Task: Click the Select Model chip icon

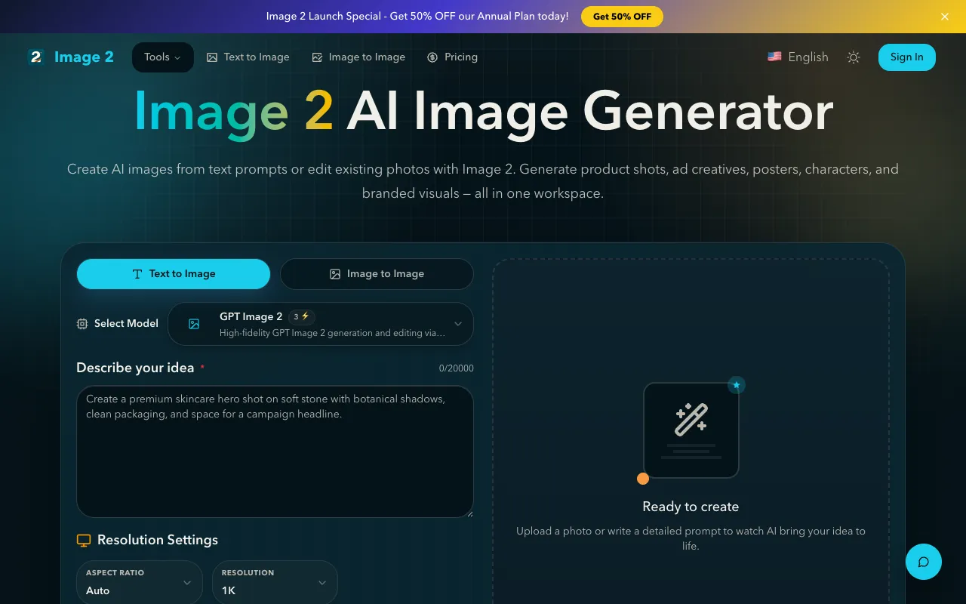Action: coord(82,324)
